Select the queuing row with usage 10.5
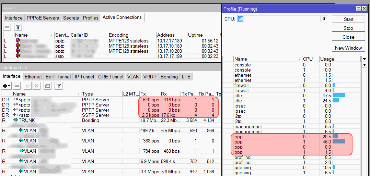370x176 pixels. pyautogui.click(x=292, y=167)
